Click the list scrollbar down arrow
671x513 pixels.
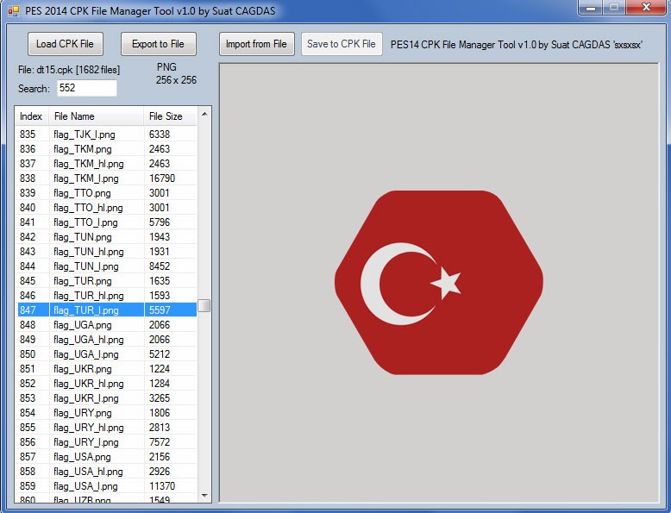coord(204,496)
